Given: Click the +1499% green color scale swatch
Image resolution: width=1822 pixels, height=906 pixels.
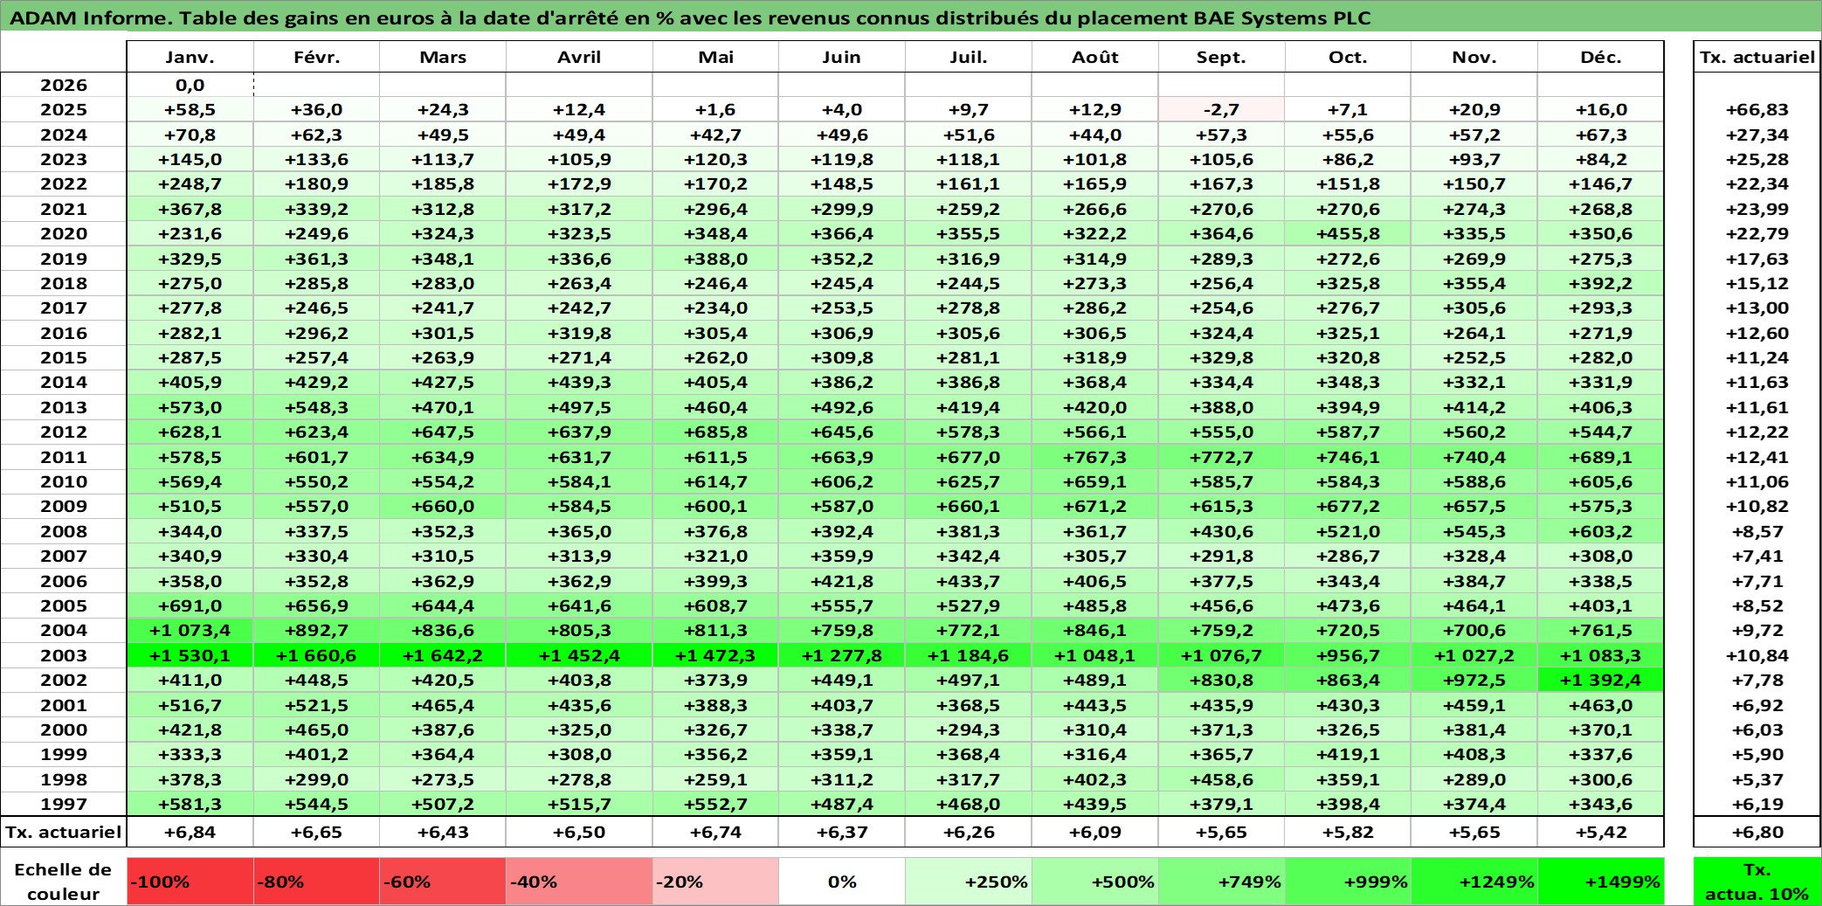Looking at the screenshot, I should (x=1601, y=882).
